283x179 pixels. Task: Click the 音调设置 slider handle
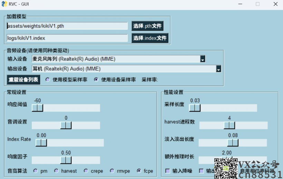[66, 125]
